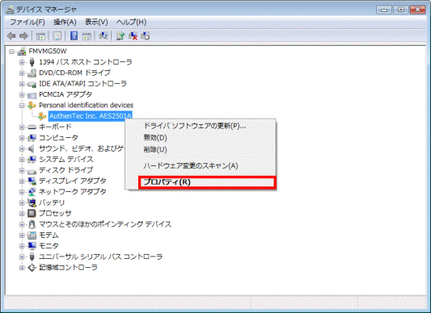Expand the キーボード node
431x313 pixels.
(x=22, y=127)
